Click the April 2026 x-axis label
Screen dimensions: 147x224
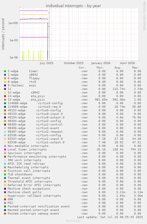tap(127, 63)
